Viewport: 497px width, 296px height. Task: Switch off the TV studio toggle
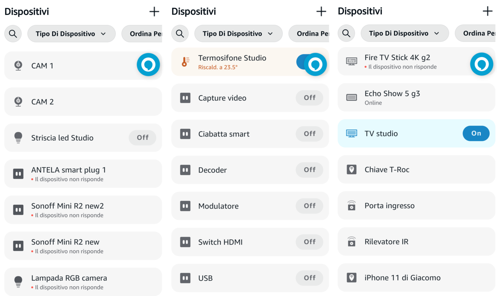tap(476, 133)
